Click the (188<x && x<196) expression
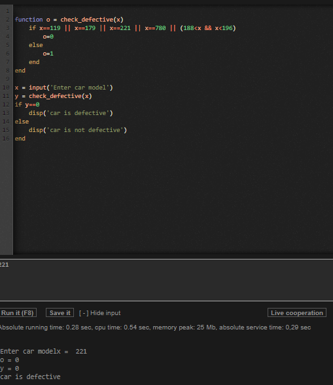 tap(208, 28)
